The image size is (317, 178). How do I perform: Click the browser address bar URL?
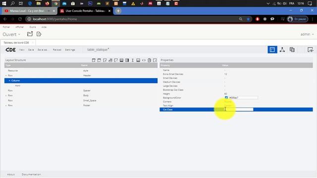point(55,19)
